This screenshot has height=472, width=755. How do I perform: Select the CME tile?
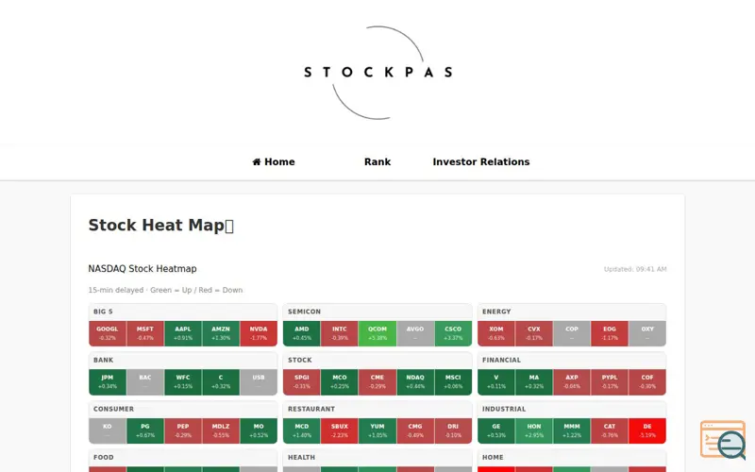click(x=377, y=382)
